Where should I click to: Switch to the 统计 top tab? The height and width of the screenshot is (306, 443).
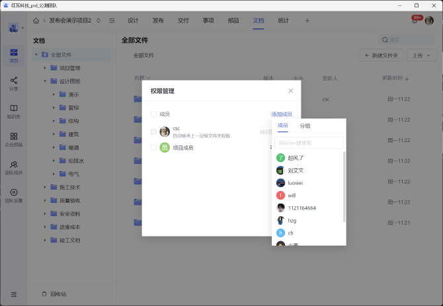click(x=283, y=20)
